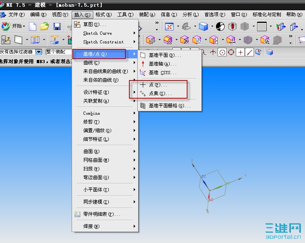Open the 分析(L) menu
305x243 pixels.
coord(191,15)
